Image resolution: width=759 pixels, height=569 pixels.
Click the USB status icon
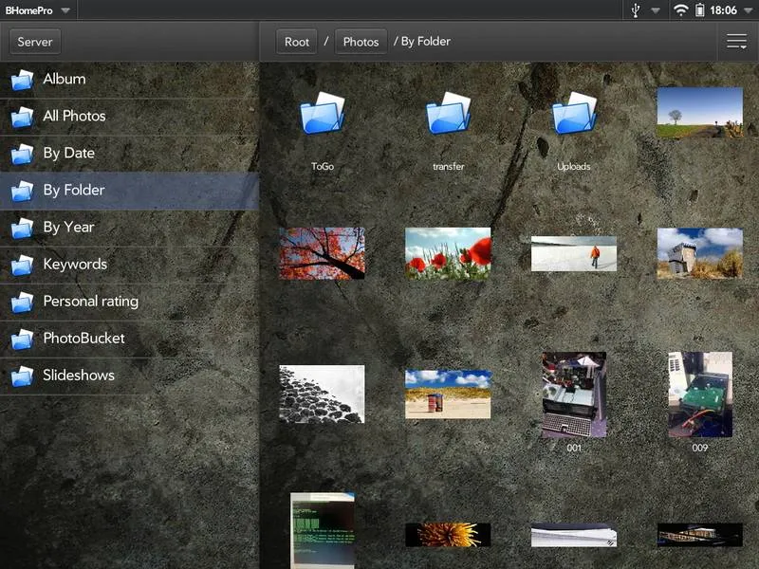coord(636,10)
